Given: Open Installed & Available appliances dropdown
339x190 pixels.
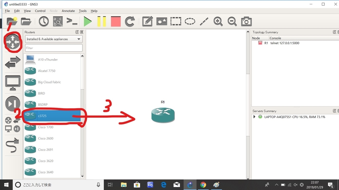Looking at the screenshot, I should point(54,39).
